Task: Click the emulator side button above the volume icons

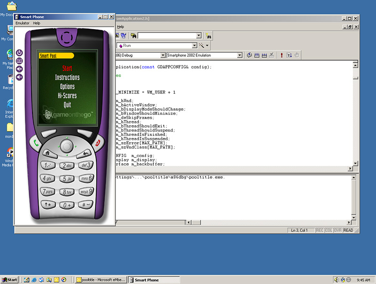Action: pos(19,61)
